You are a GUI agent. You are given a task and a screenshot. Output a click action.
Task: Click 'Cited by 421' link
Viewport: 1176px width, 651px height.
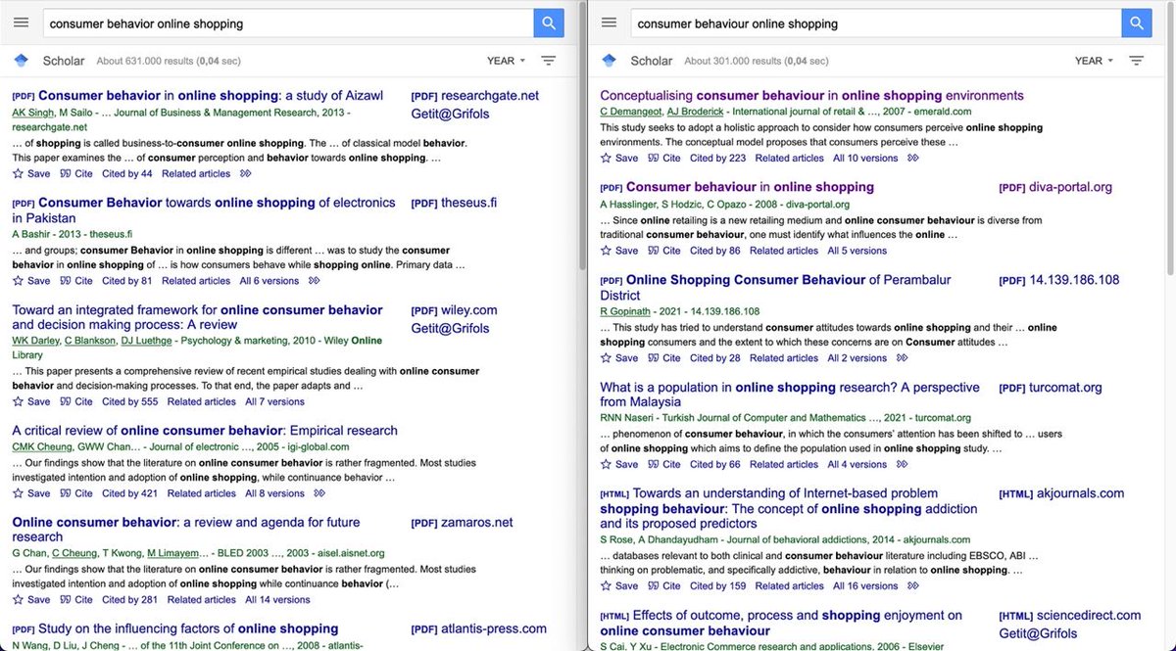tap(129, 493)
